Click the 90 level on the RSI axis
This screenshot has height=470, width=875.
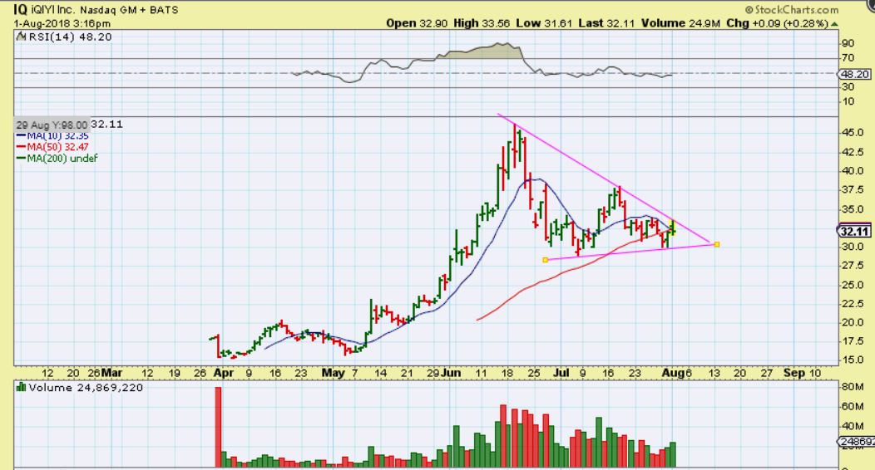point(848,43)
